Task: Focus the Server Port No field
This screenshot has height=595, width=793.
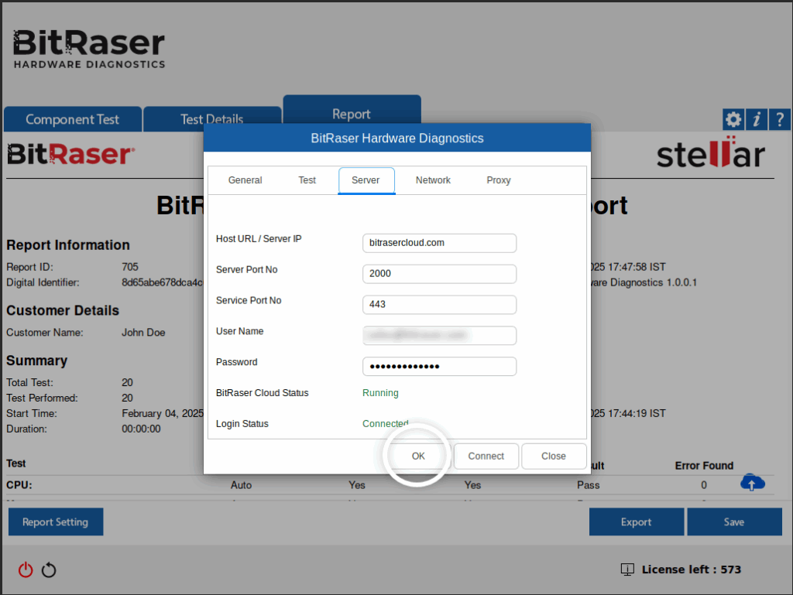Action: click(x=440, y=274)
